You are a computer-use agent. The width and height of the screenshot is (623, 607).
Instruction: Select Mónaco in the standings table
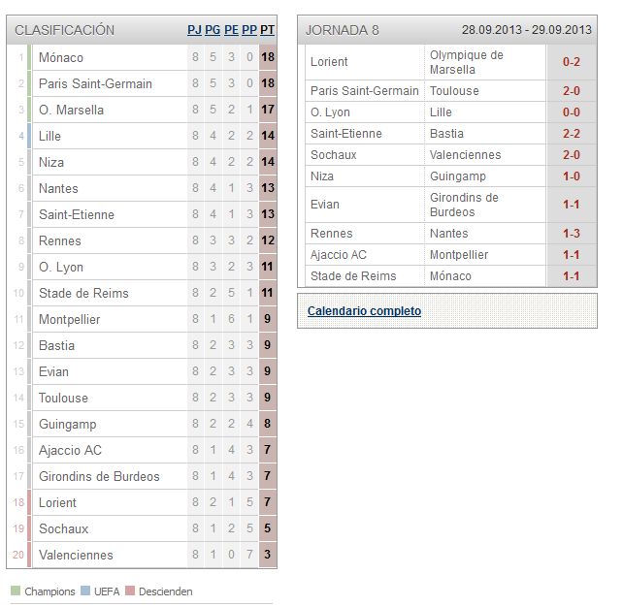pos(61,57)
